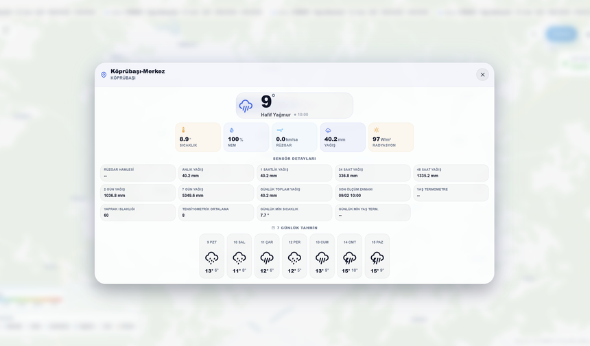Click the water drop icon in Nem card
Screen dimensions: 590x346
[x=232, y=130]
